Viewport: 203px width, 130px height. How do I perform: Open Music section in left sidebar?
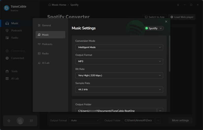coord(16,23)
